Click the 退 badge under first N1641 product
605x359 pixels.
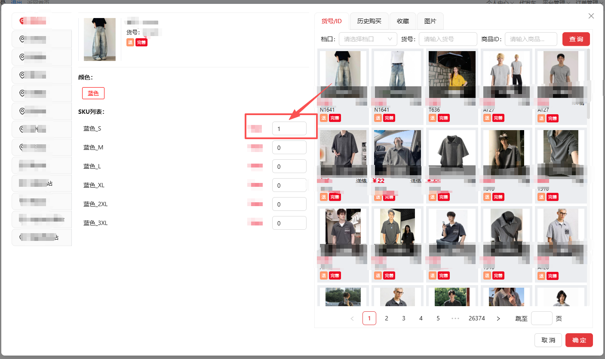[324, 118]
